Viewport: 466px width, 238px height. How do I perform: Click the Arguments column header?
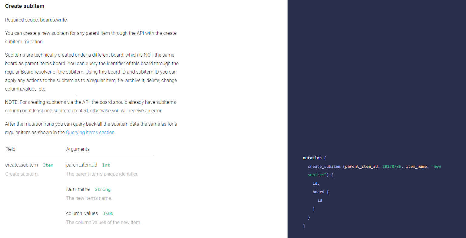(x=78, y=149)
